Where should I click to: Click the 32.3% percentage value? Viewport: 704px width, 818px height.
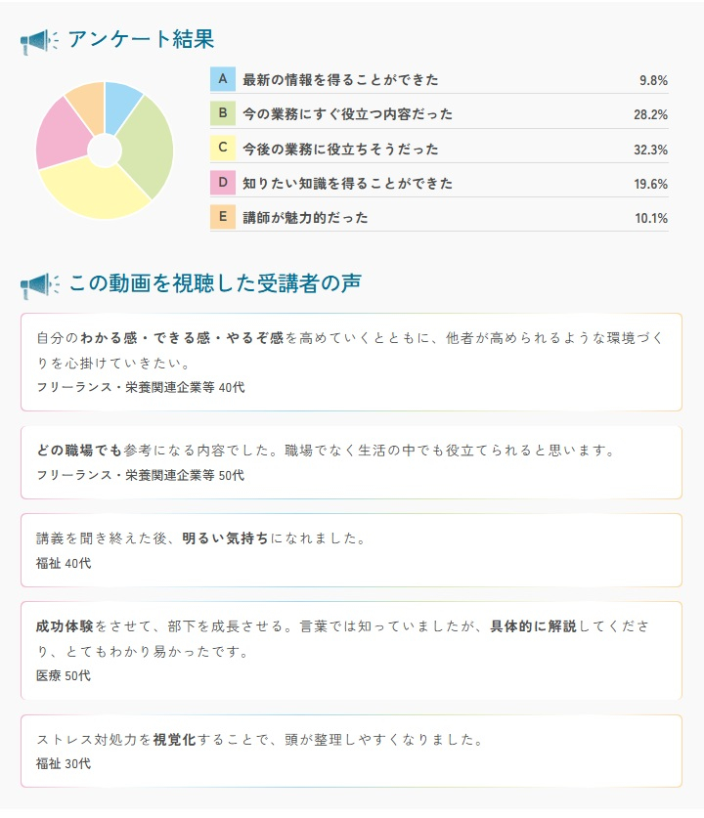point(650,150)
